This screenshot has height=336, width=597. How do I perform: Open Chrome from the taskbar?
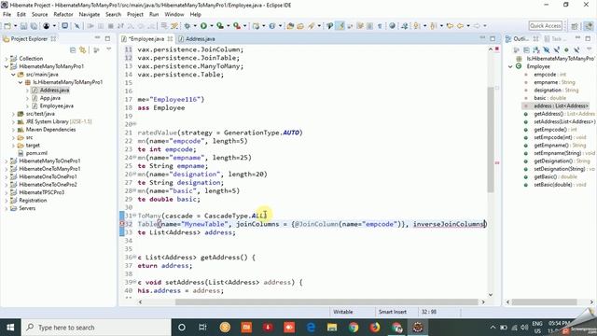coord(354,328)
